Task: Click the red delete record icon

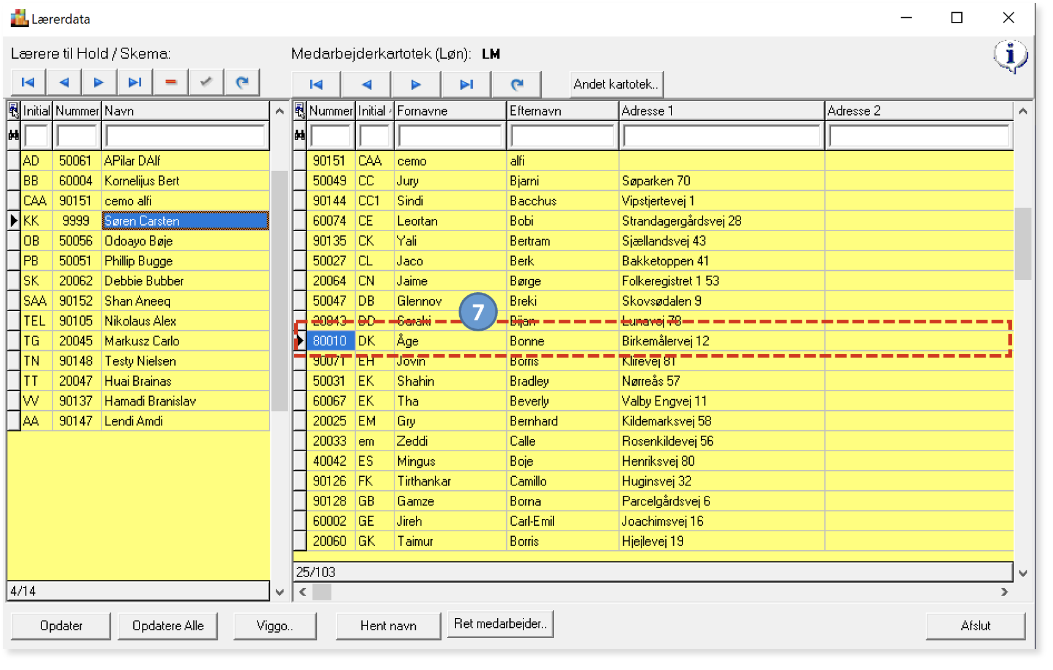Action: point(171,83)
